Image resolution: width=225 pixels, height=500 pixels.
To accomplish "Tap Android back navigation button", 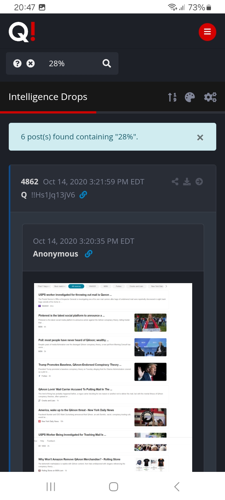I will 177,487.
